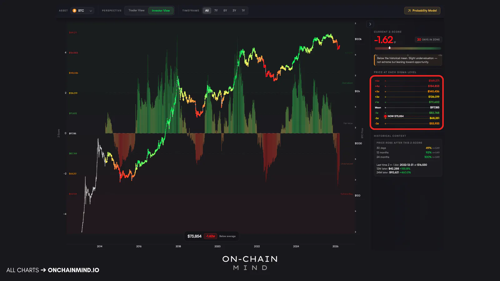Select the -3σ $53,933 sigma level row
The width and height of the screenshot is (500, 281).
pyautogui.click(x=407, y=124)
